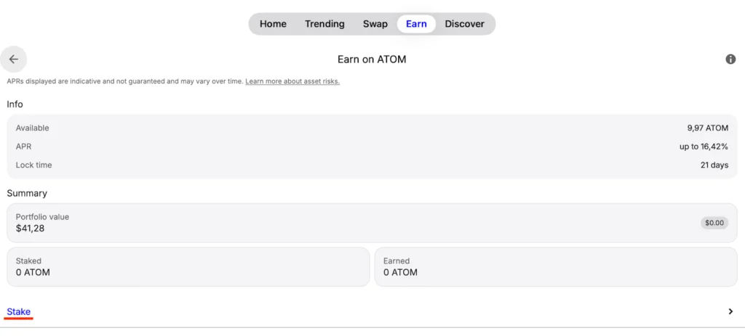Select the Staked 0 ATOM card
Screen dimensions: 745x336
coord(188,266)
